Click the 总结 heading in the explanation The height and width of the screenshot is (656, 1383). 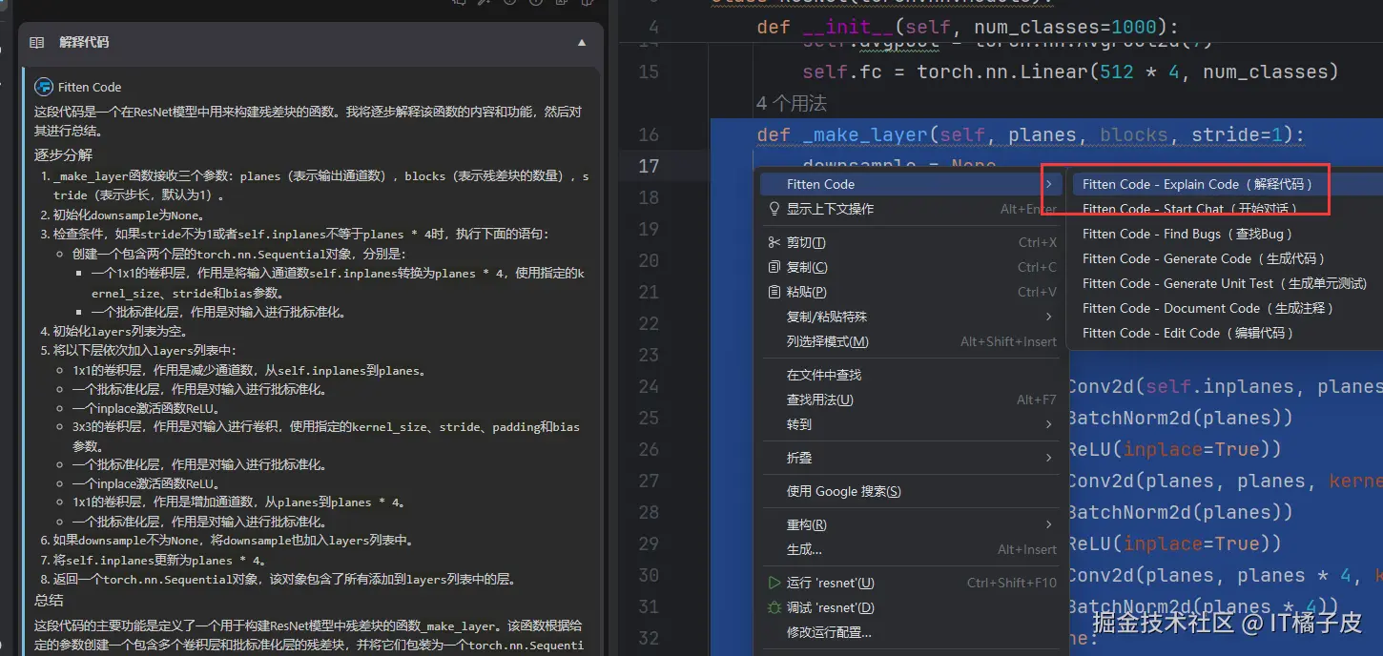click(x=49, y=600)
